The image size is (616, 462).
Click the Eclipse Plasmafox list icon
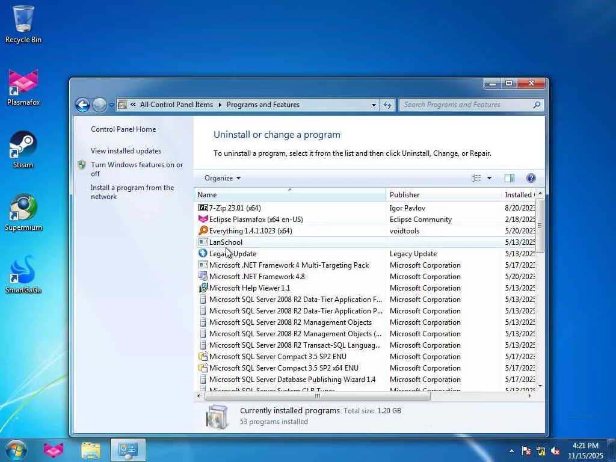[203, 219]
